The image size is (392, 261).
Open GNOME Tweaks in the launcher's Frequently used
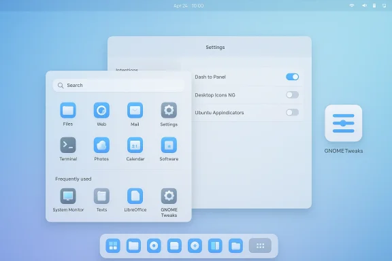[x=169, y=196]
